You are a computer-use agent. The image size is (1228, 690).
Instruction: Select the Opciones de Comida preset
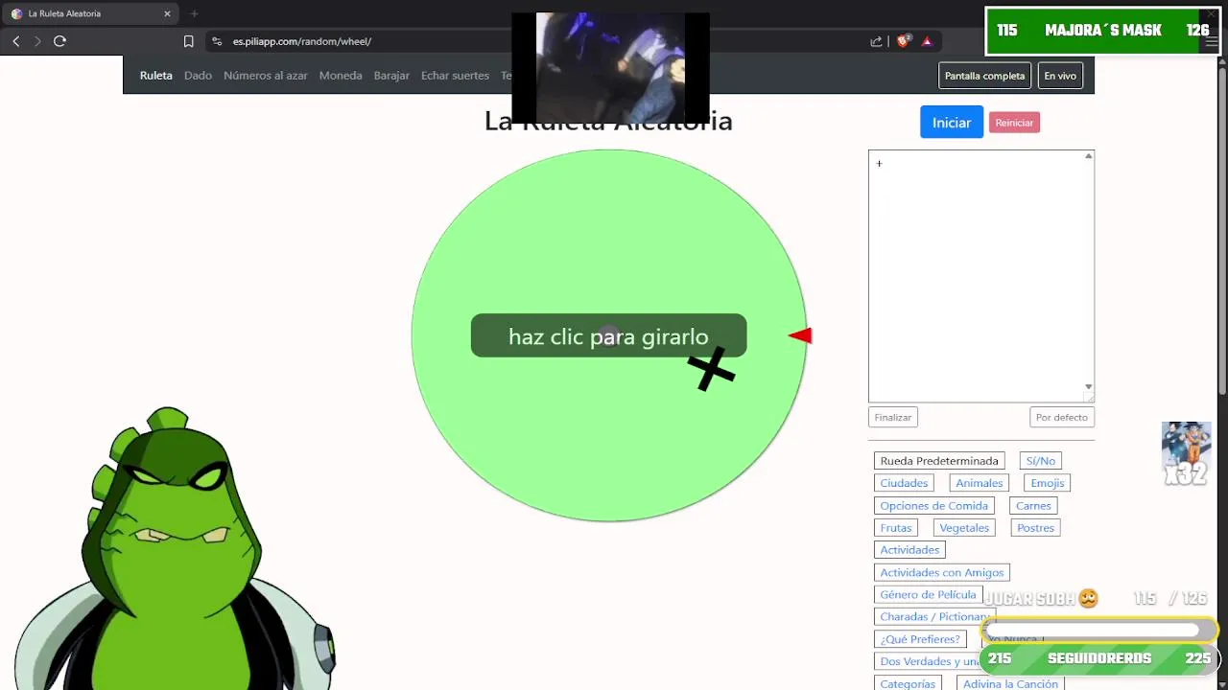(933, 506)
